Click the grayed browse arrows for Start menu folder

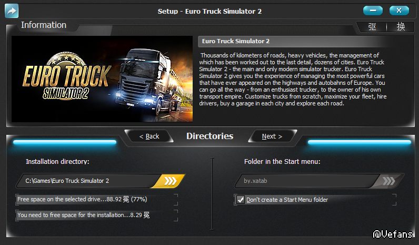tap(388, 181)
